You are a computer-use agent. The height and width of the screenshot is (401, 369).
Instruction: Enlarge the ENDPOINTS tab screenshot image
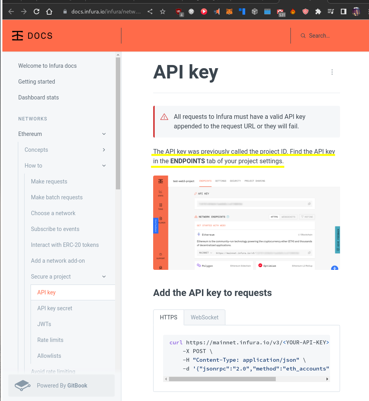pos(246,223)
